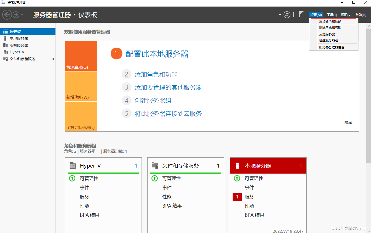Click the 文件和存储服务 tile icon

[155, 165]
